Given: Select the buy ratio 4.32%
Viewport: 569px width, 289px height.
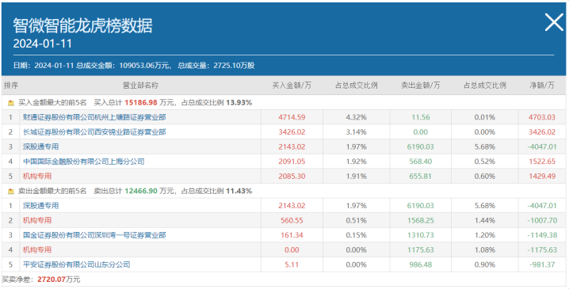Looking at the screenshot, I should (356, 117).
